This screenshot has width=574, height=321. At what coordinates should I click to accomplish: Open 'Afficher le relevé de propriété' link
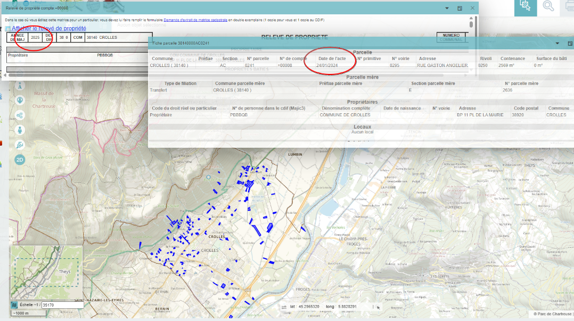[48, 29]
